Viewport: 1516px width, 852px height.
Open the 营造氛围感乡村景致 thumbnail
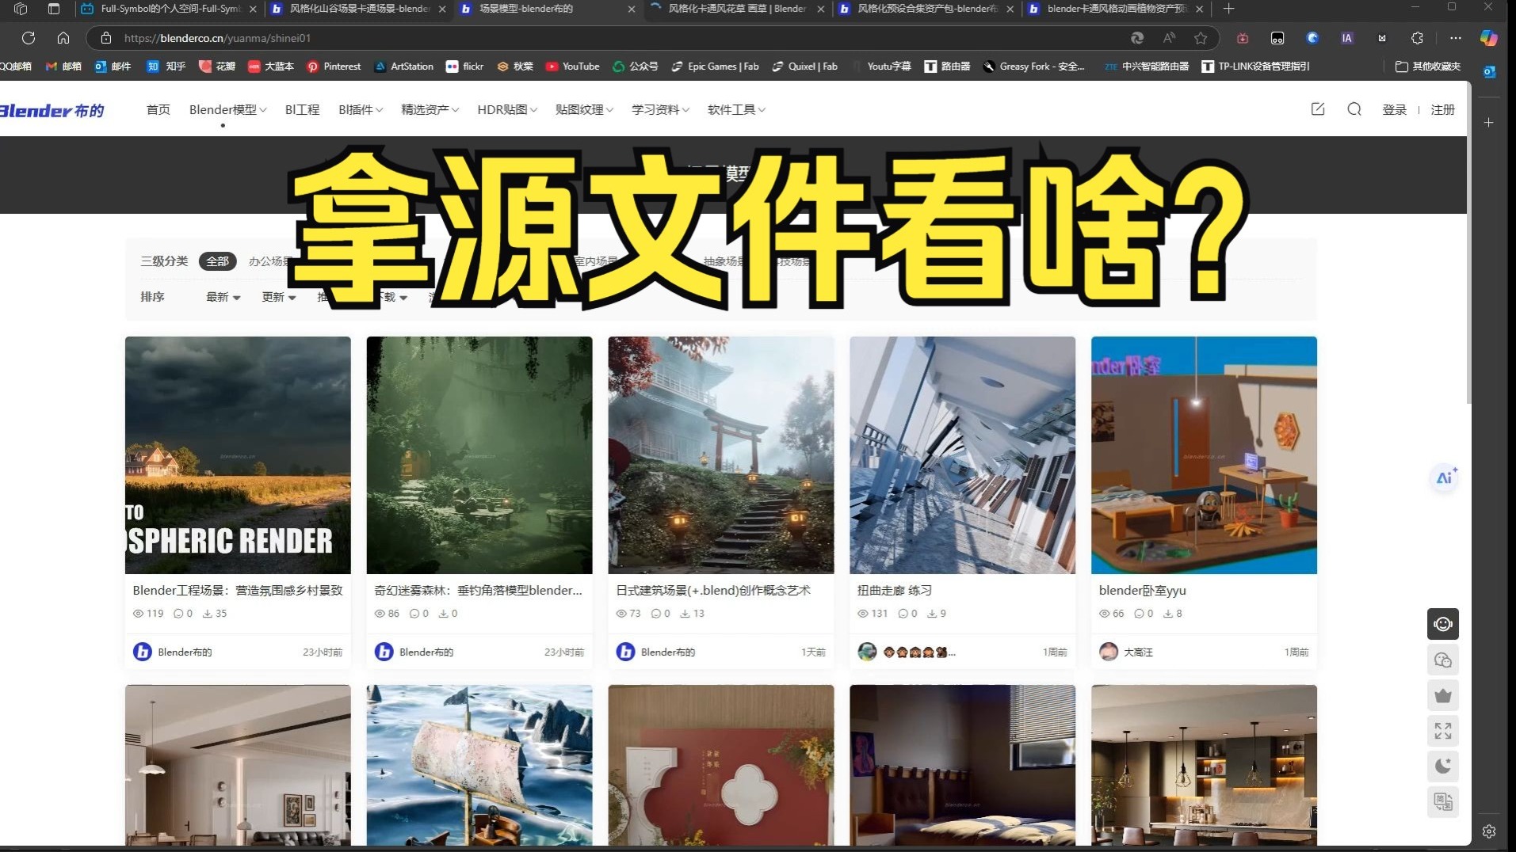tap(238, 455)
